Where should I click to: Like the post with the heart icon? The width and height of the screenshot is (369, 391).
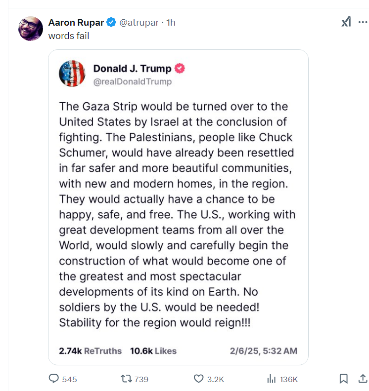(x=198, y=379)
